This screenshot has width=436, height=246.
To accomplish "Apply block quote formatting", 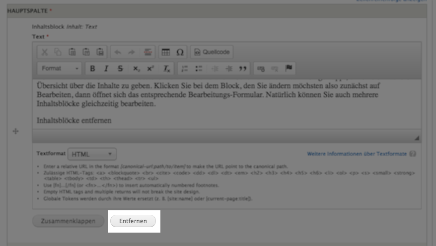I will point(243,68).
